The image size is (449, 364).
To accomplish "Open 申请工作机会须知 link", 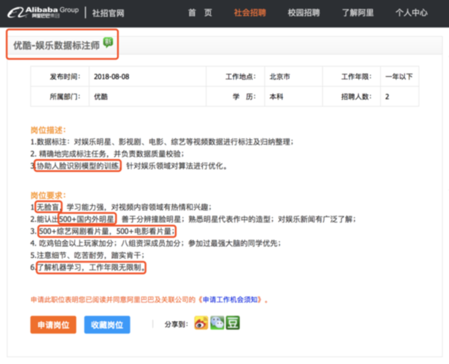I will (x=230, y=300).
